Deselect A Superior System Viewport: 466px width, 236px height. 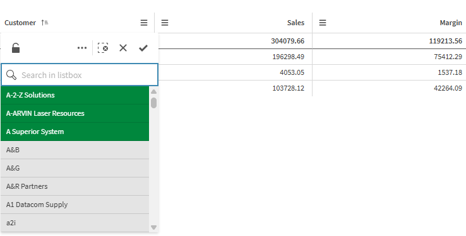[75, 132]
